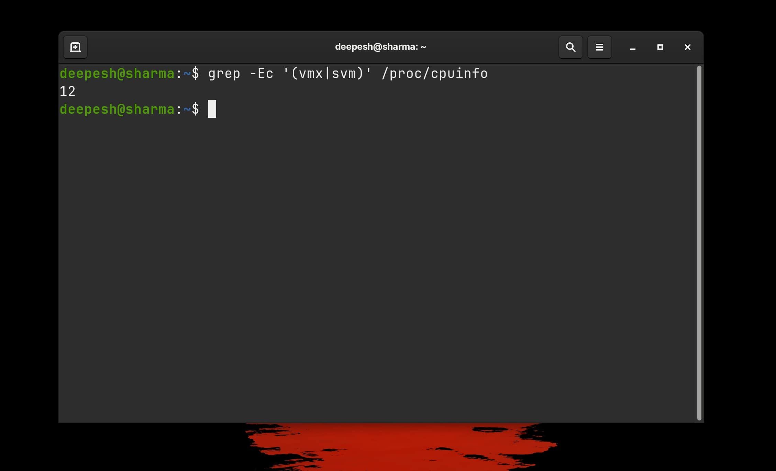Screen dimensions: 776x471
Task: Click the green deepesh@sharma prompt text
Action: 117,73
